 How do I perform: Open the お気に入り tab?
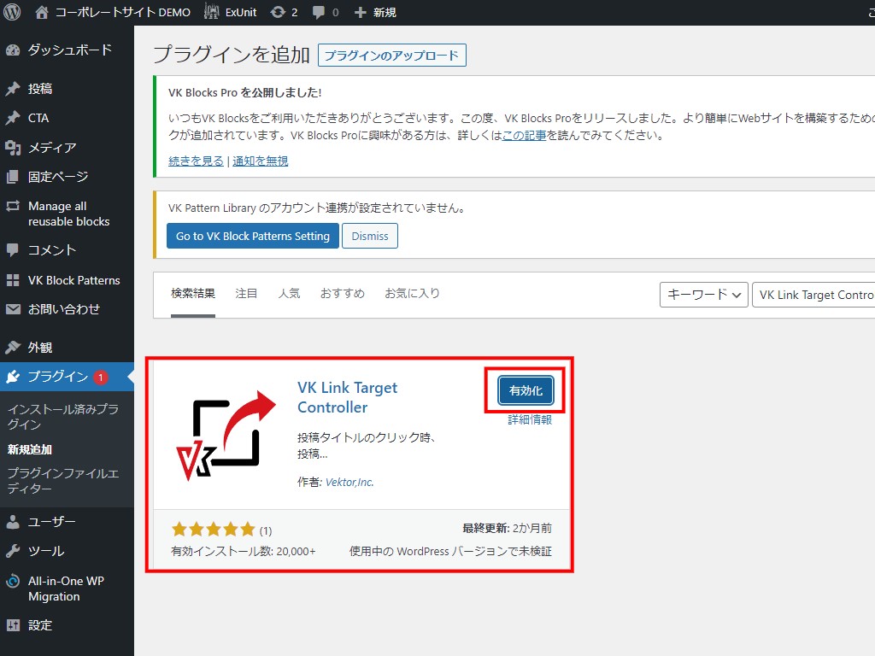click(x=412, y=293)
